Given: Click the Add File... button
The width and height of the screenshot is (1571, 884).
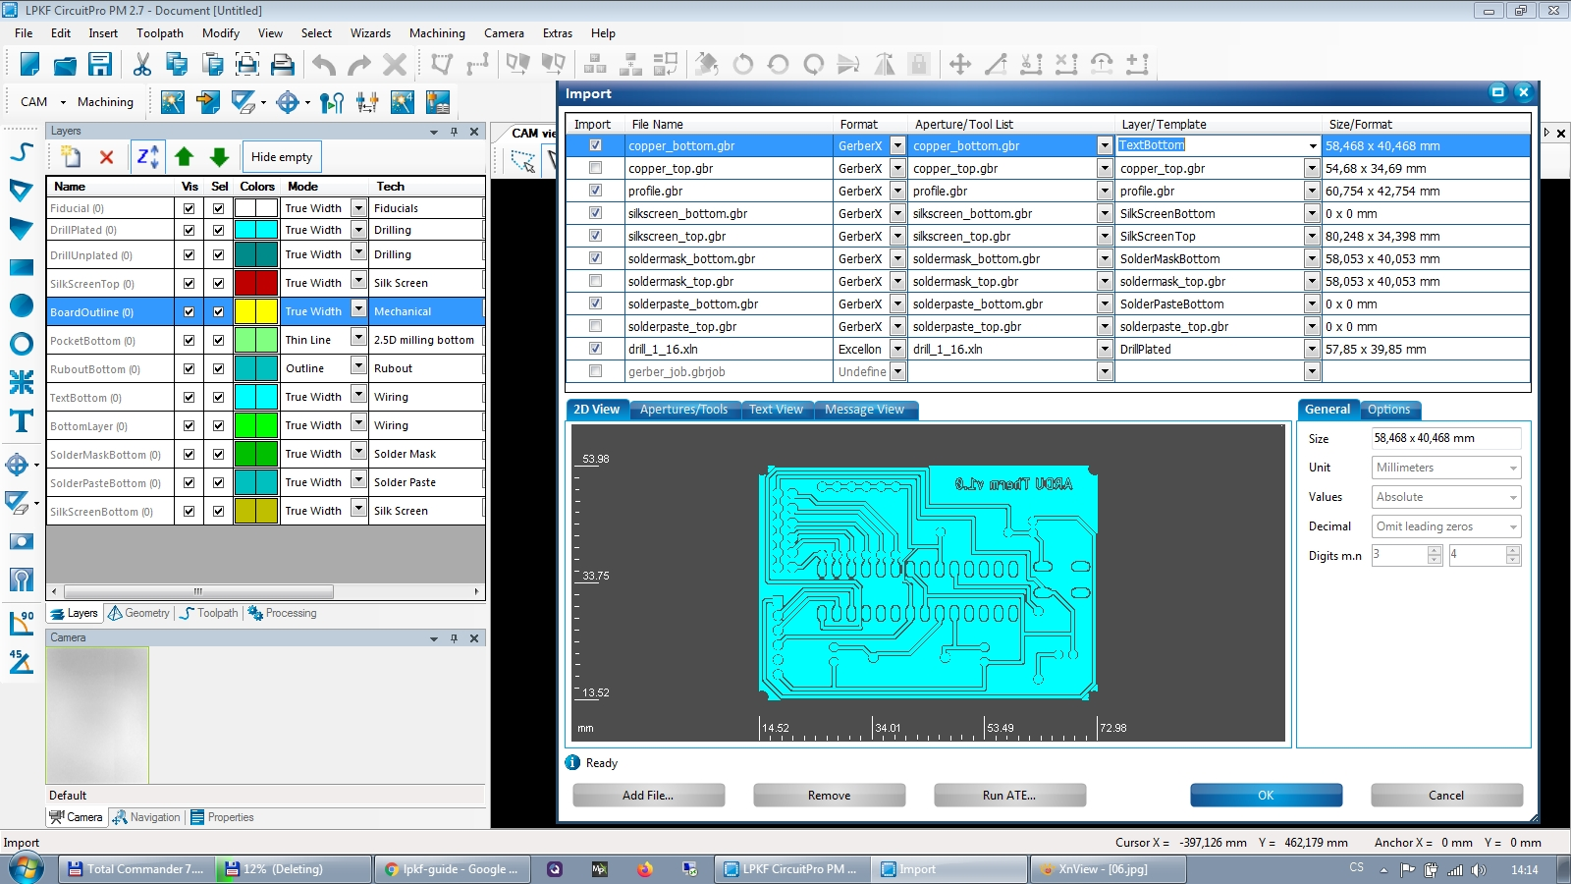Looking at the screenshot, I should tap(648, 796).
